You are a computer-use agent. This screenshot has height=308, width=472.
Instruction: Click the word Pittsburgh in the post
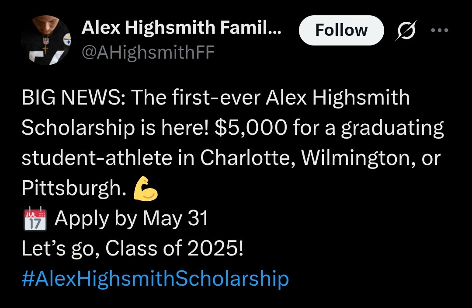[x=74, y=189]
